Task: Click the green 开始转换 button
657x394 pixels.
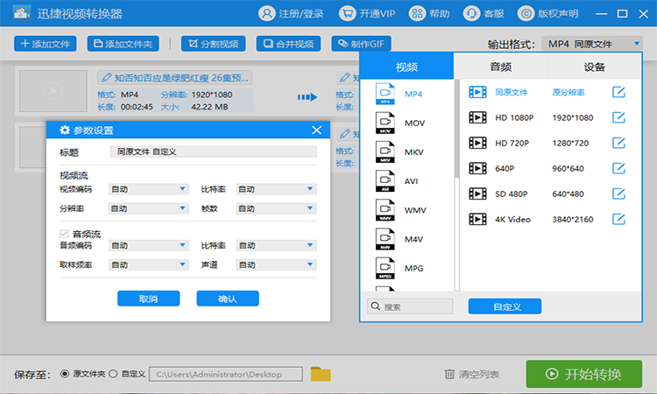Action: [x=584, y=374]
